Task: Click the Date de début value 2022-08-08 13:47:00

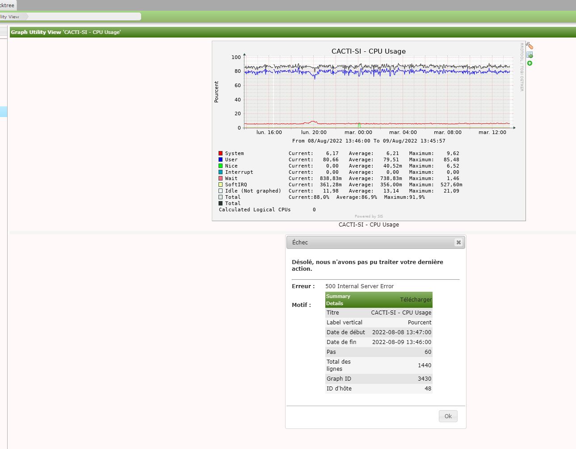Action: pos(402,332)
